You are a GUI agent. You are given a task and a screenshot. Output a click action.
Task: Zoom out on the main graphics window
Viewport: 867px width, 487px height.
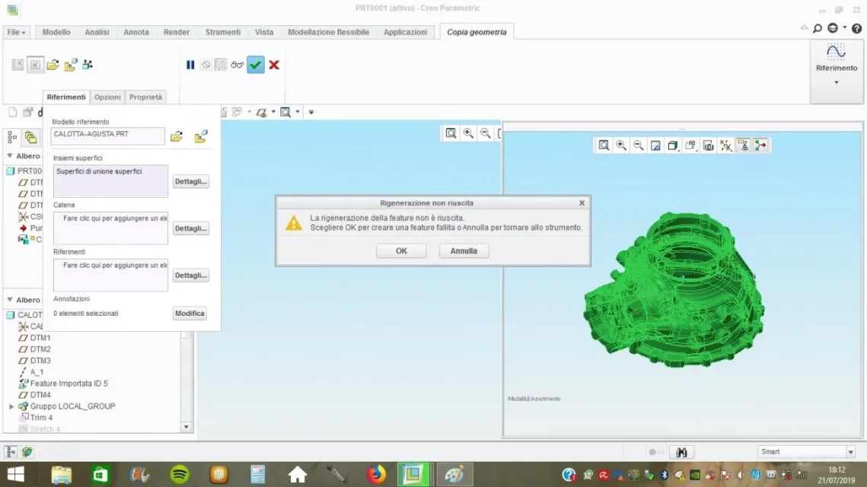pos(486,133)
